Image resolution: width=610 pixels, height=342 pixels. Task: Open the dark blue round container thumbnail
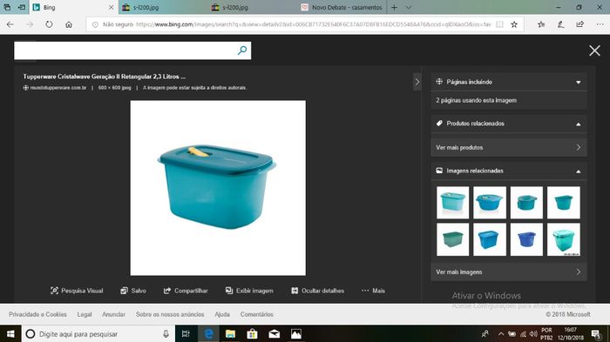(x=526, y=239)
